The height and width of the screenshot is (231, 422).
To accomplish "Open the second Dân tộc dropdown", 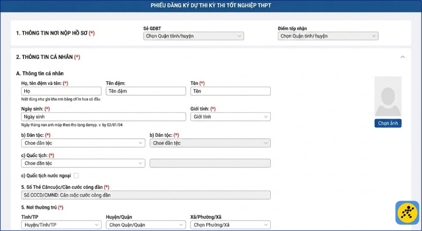I will point(210,143).
